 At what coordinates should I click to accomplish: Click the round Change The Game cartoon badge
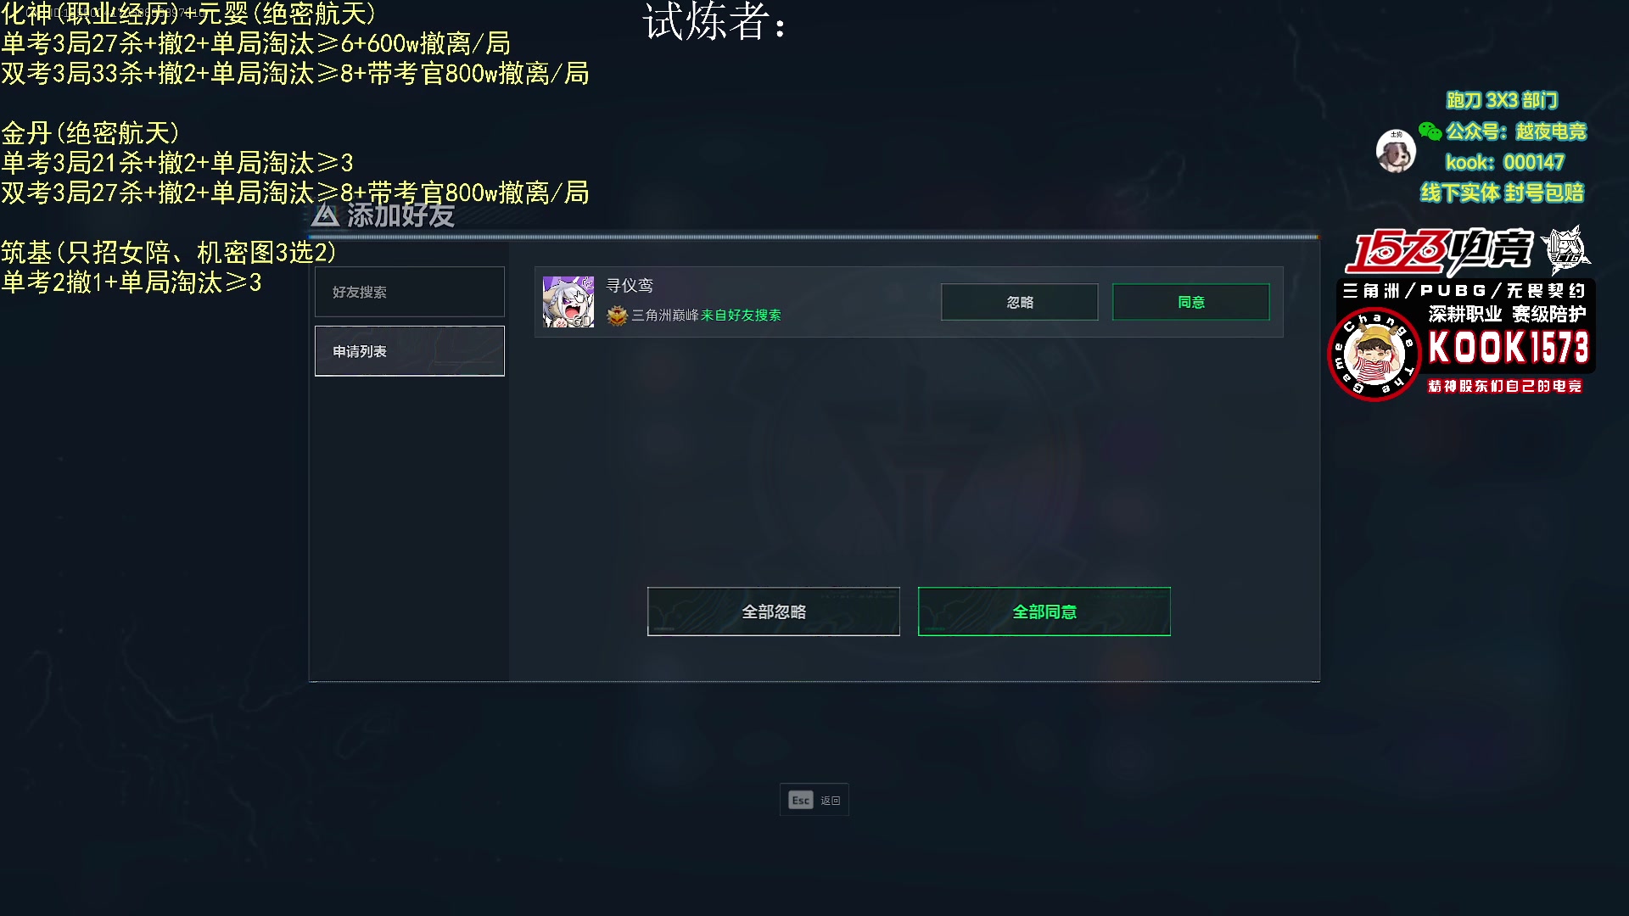[1374, 355]
